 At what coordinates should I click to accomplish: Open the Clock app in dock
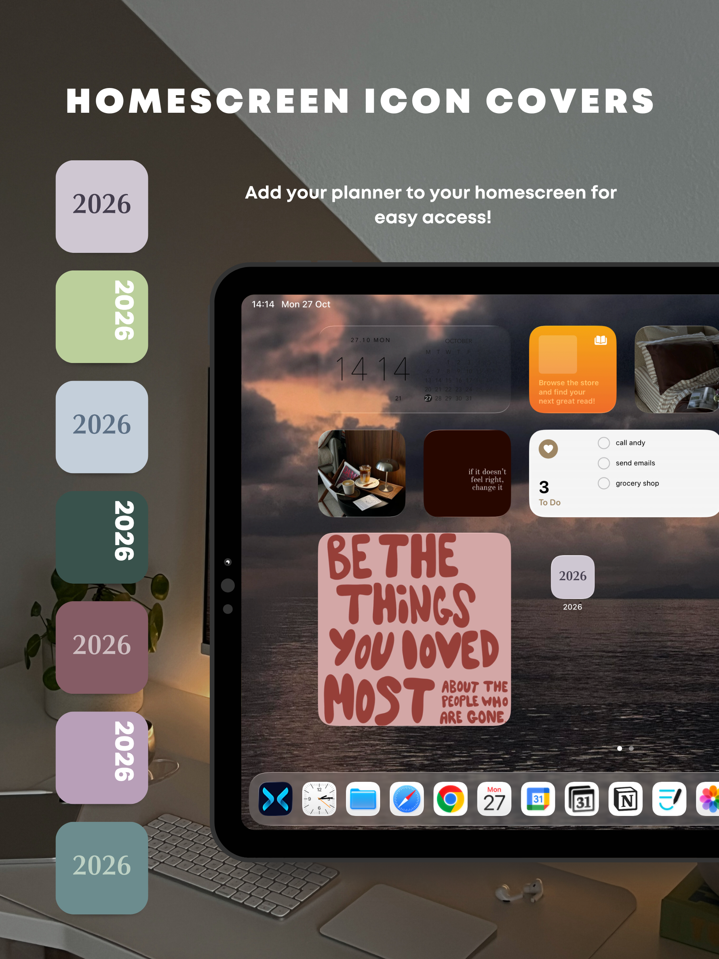point(319,799)
